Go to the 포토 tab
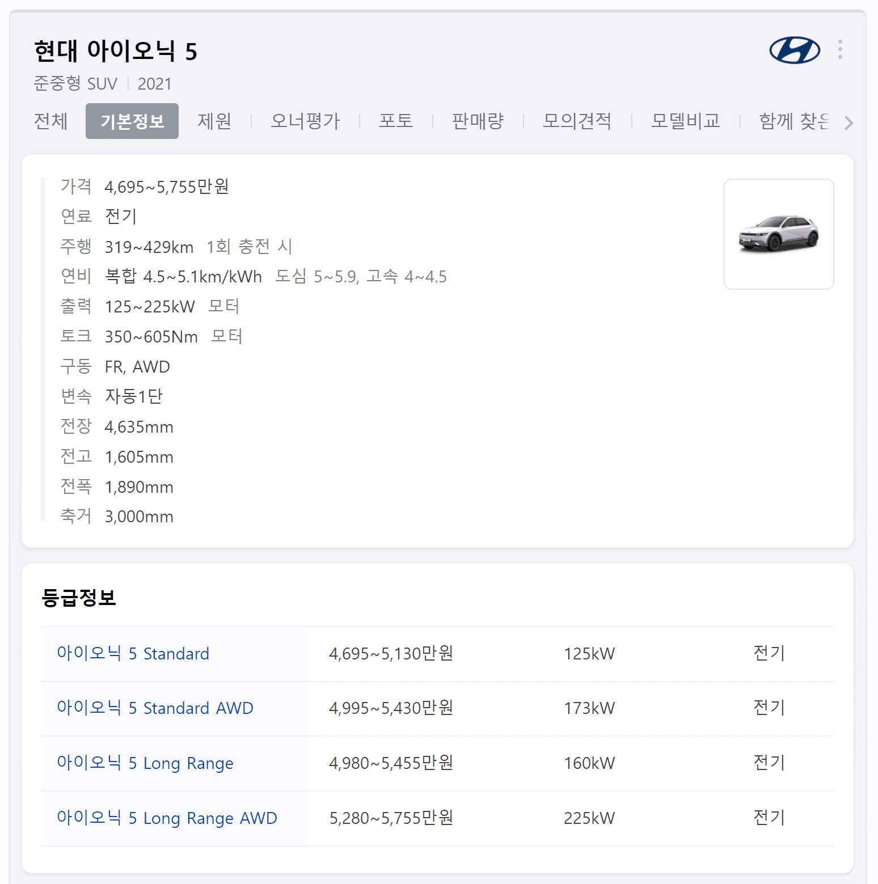This screenshot has height=884, width=878. [396, 121]
